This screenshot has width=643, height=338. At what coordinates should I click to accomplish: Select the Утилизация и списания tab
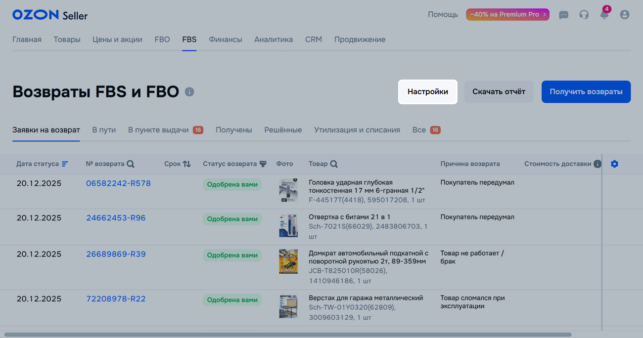coord(357,130)
